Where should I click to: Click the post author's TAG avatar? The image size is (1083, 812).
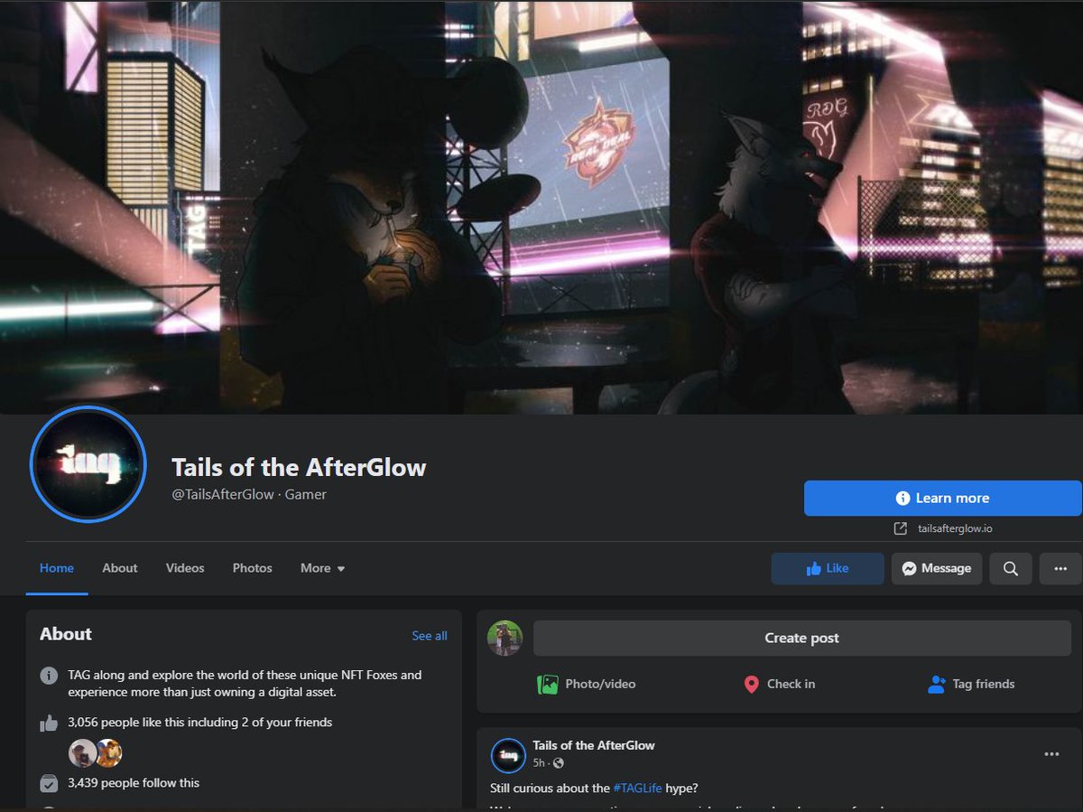508,755
